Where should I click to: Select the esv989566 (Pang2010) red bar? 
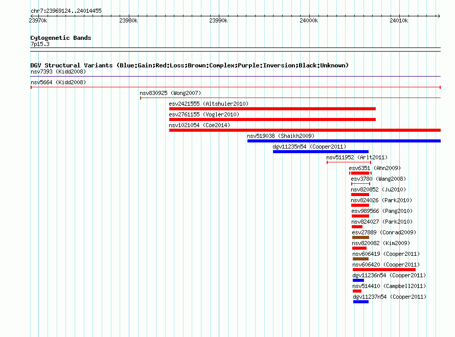tap(360, 216)
